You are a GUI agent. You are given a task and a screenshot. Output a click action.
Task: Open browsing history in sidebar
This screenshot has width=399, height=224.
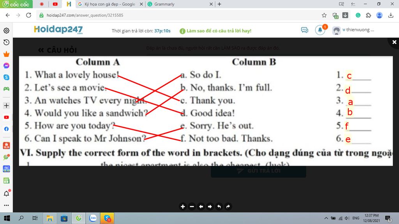[6, 42]
